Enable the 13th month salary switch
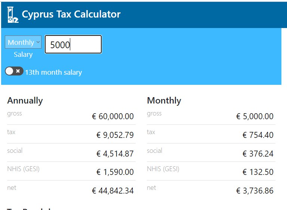The height and width of the screenshot is (210, 287). 14,71
